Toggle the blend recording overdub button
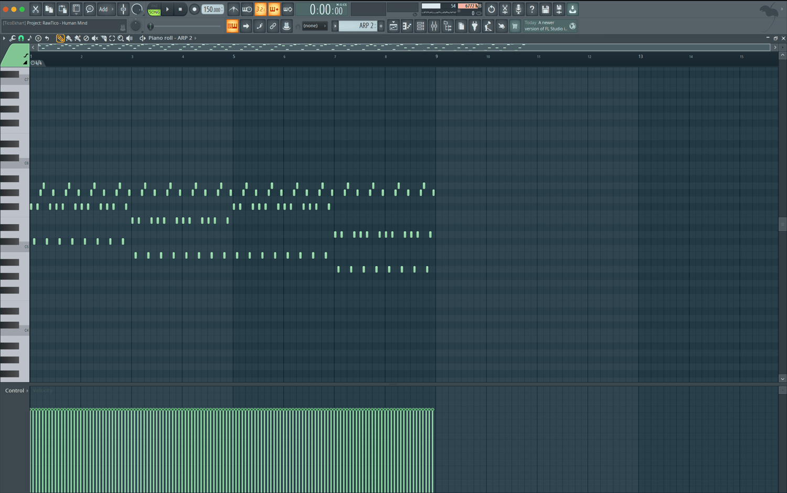This screenshot has height=493, width=787. click(x=274, y=9)
